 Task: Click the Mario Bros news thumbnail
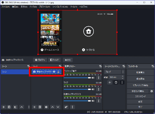tap(50, 19)
